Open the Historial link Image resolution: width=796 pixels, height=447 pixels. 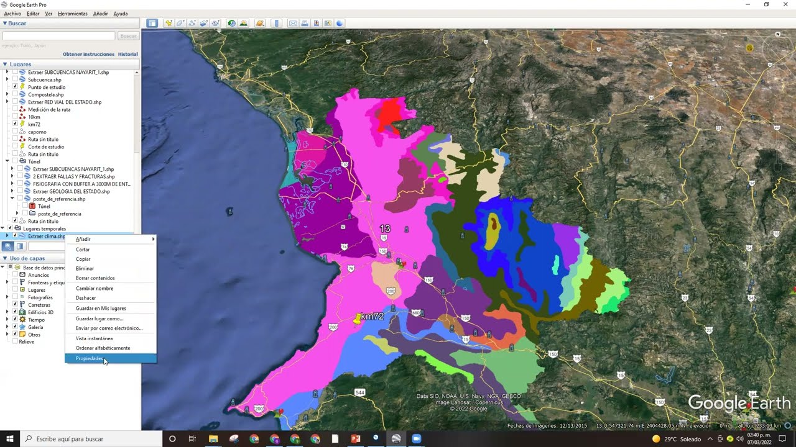[x=127, y=54]
